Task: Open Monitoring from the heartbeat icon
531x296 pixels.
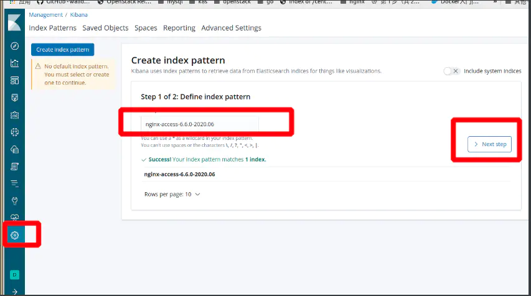Action: click(14, 217)
